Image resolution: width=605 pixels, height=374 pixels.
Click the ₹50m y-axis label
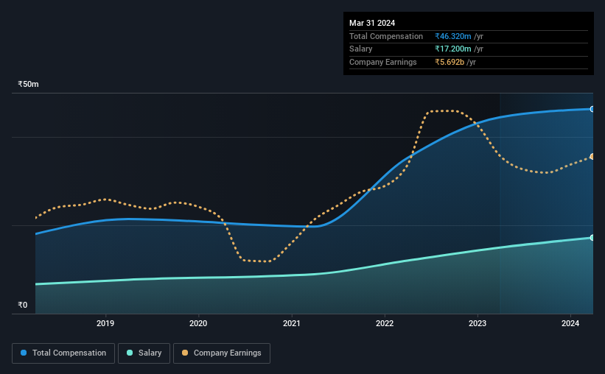[x=28, y=84]
